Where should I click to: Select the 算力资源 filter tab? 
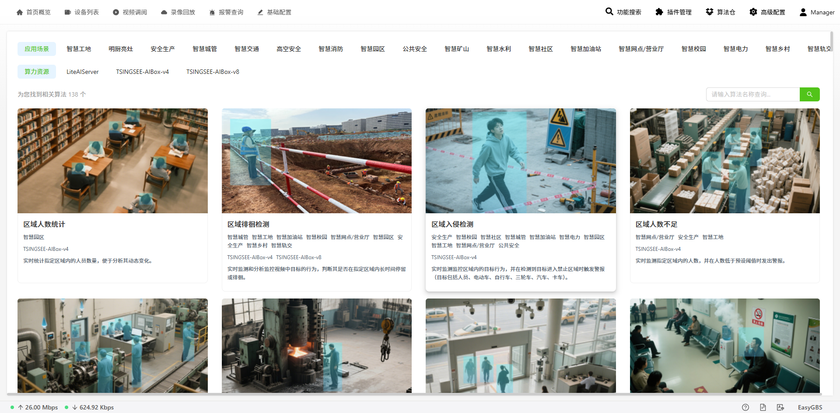37,72
